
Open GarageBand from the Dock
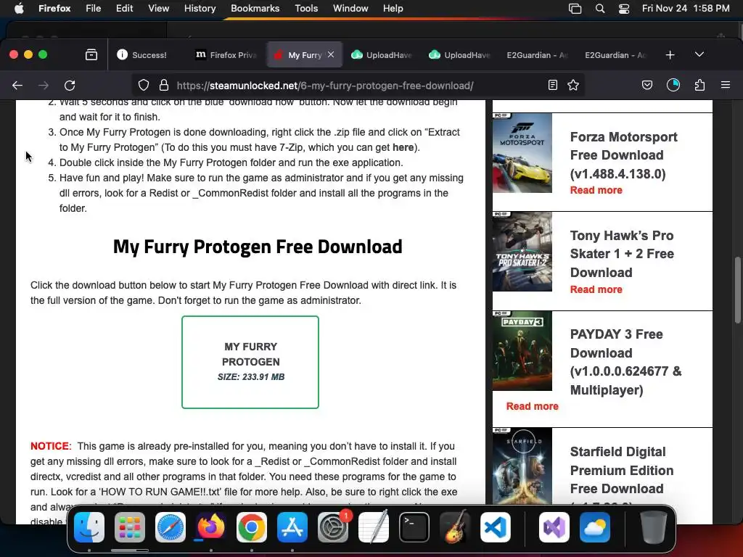click(x=455, y=527)
